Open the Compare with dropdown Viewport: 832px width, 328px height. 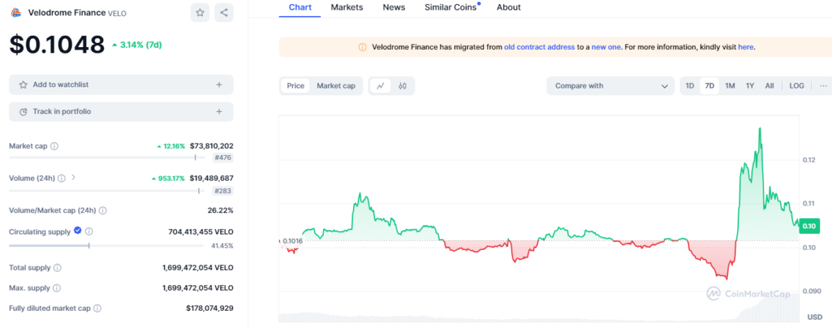[610, 86]
